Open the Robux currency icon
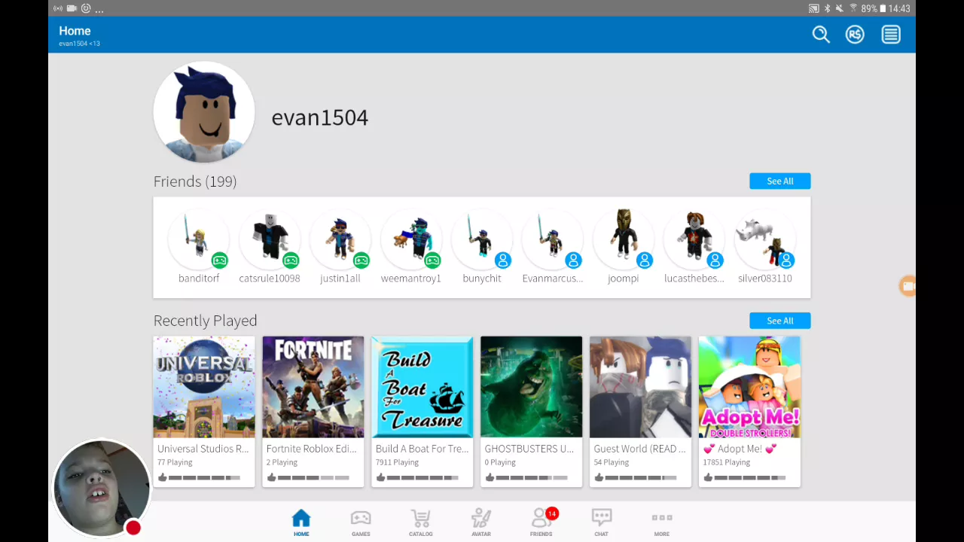The image size is (964, 542). tap(855, 35)
